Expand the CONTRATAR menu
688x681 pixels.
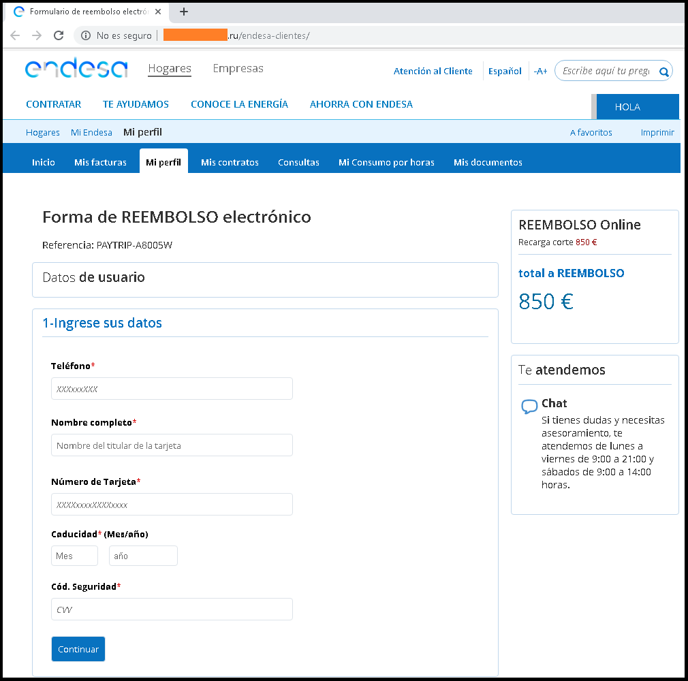click(53, 104)
